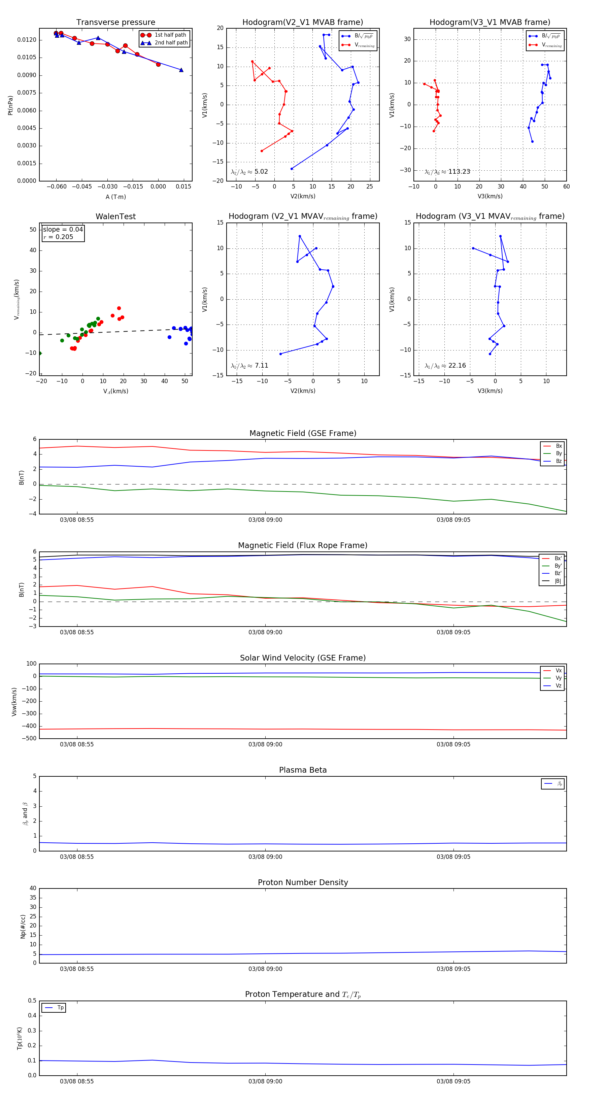
Task: Select the "Vy" legend entry
Action: tap(552, 678)
